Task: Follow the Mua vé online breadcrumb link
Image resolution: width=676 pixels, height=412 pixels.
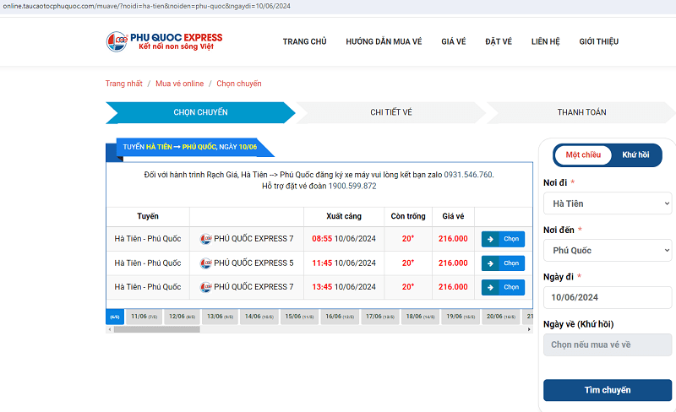Action: coord(179,84)
